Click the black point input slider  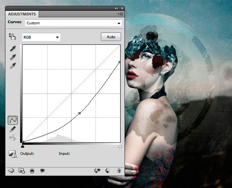22,146
